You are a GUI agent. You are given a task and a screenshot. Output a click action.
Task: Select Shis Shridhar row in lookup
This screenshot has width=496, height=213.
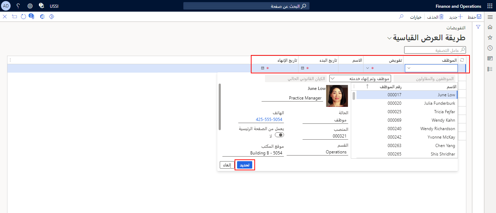pyautogui.click(x=407, y=154)
